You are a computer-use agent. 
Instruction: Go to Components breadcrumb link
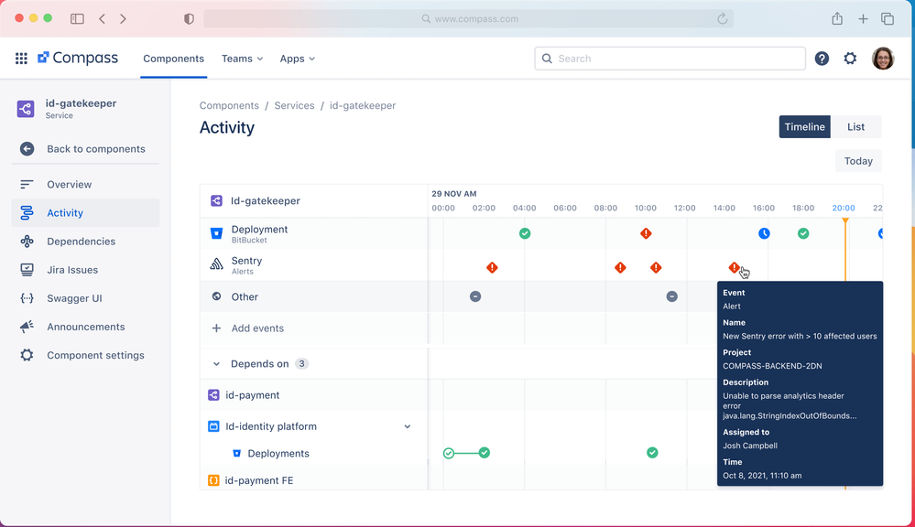coord(229,105)
